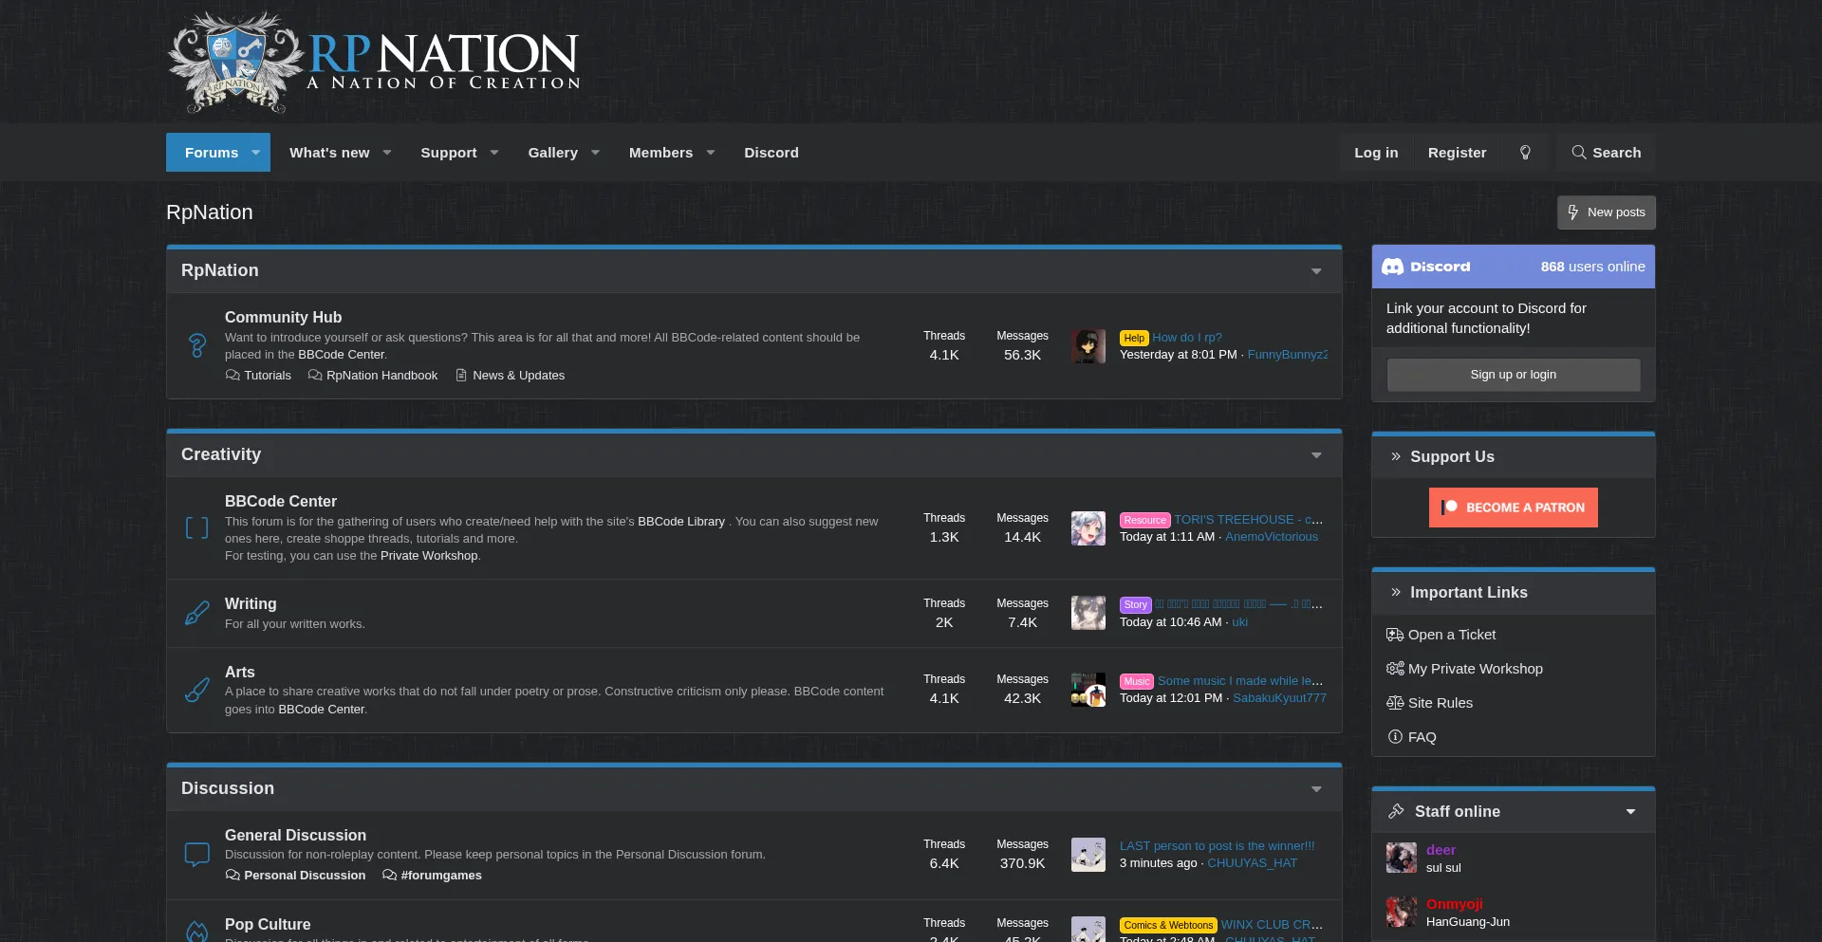Toggle the light bulb theme switcher

click(1525, 153)
